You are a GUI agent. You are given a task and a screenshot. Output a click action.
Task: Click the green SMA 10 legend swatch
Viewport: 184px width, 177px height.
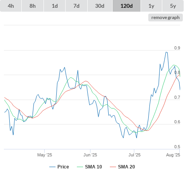(80, 167)
